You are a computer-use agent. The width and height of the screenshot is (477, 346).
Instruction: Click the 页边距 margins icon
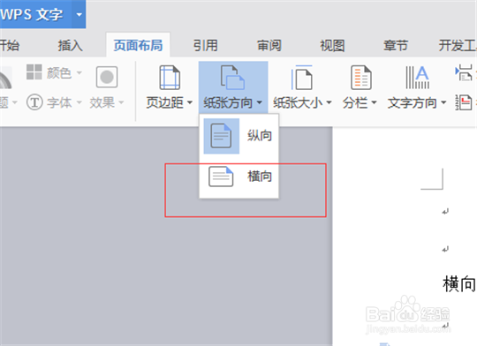pyautogui.click(x=170, y=78)
